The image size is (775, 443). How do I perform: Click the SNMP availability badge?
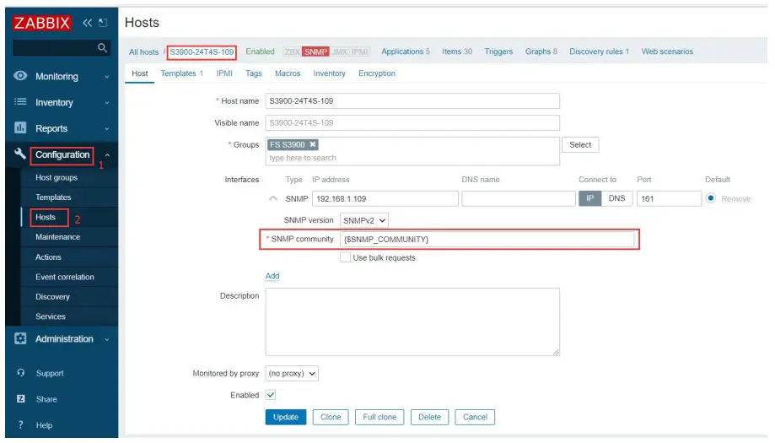(x=315, y=51)
